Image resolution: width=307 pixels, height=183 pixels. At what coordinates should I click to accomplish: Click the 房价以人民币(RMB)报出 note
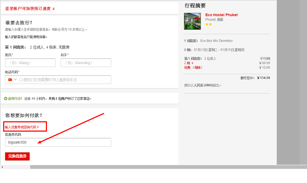(x=203, y=85)
